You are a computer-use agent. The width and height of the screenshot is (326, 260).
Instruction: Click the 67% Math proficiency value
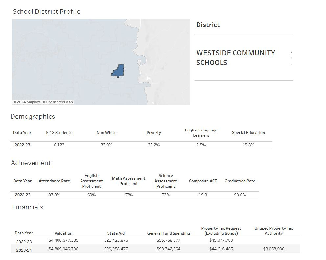[128, 195]
